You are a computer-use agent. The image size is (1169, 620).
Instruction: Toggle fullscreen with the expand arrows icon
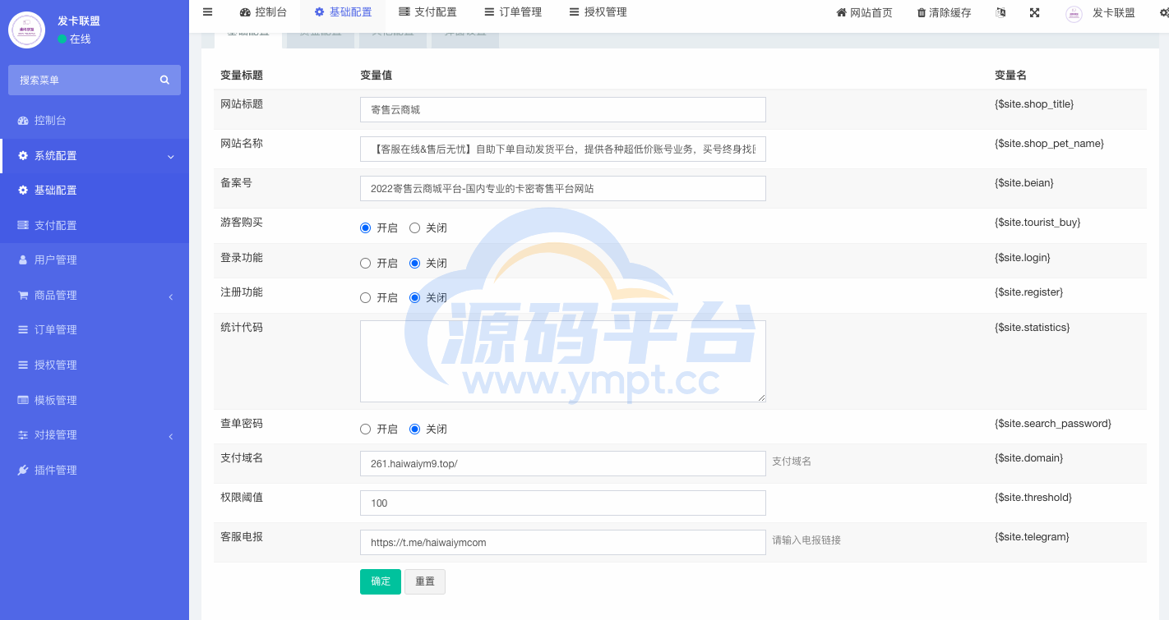coord(1034,12)
